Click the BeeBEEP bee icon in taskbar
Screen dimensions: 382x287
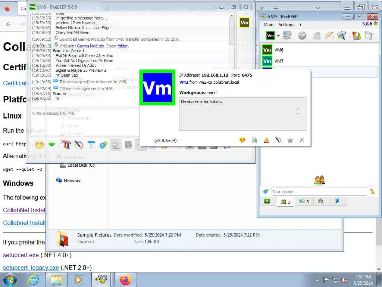click(x=101, y=280)
